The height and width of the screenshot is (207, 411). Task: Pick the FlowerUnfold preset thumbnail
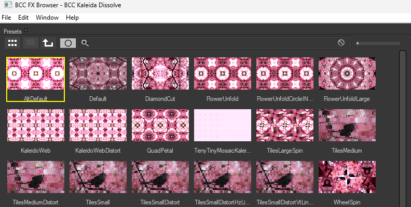[223, 73]
